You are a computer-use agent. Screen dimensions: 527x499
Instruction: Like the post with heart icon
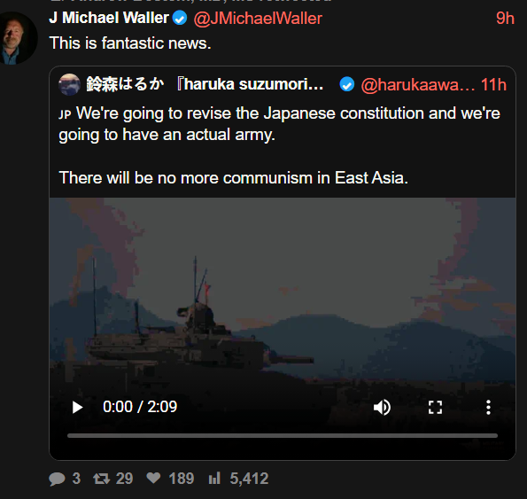(153, 478)
